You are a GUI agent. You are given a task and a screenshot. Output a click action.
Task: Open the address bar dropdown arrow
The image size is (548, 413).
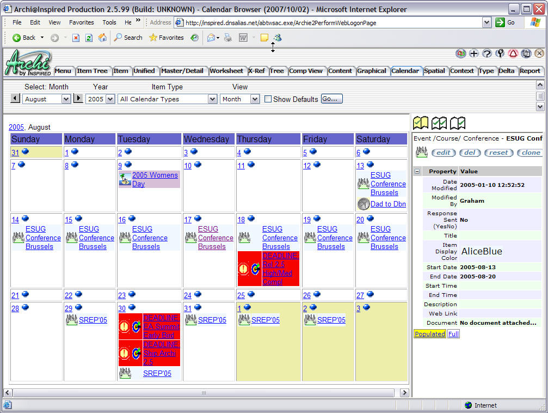coord(487,23)
